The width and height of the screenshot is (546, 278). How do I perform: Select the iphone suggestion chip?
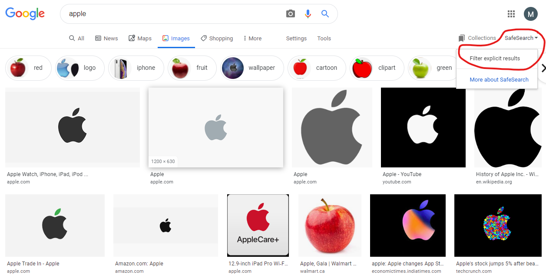(136, 68)
